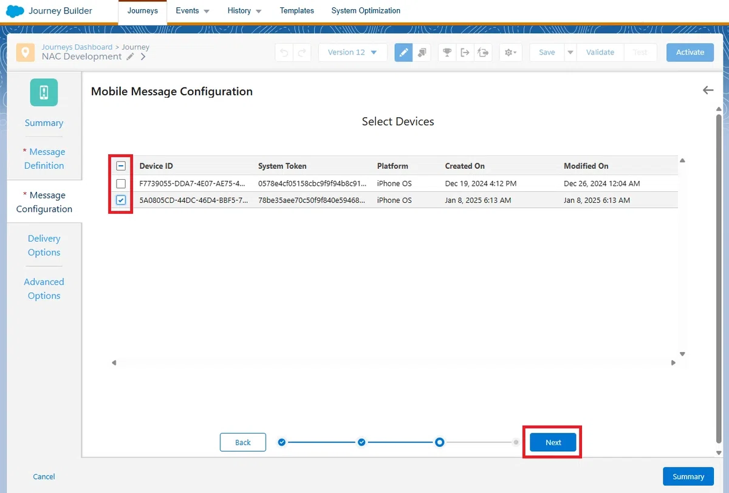The width and height of the screenshot is (729, 493).
Task: Click the Salesforce cloud logo
Action: point(15,11)
